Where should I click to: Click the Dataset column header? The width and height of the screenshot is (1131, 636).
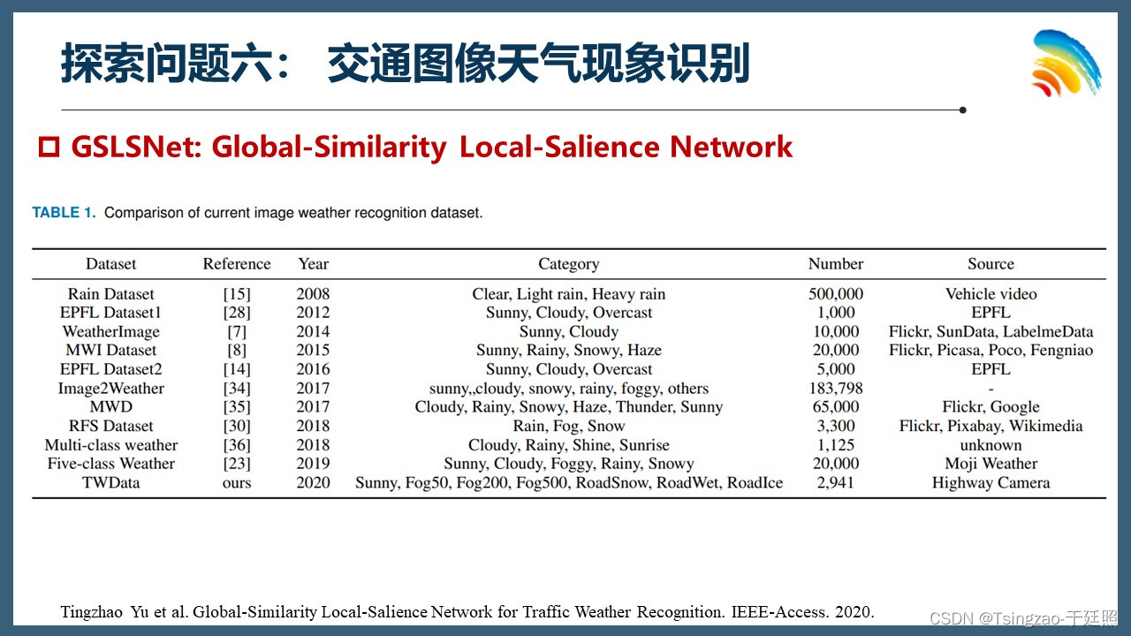pyautogui.click(x=111, y=264)
